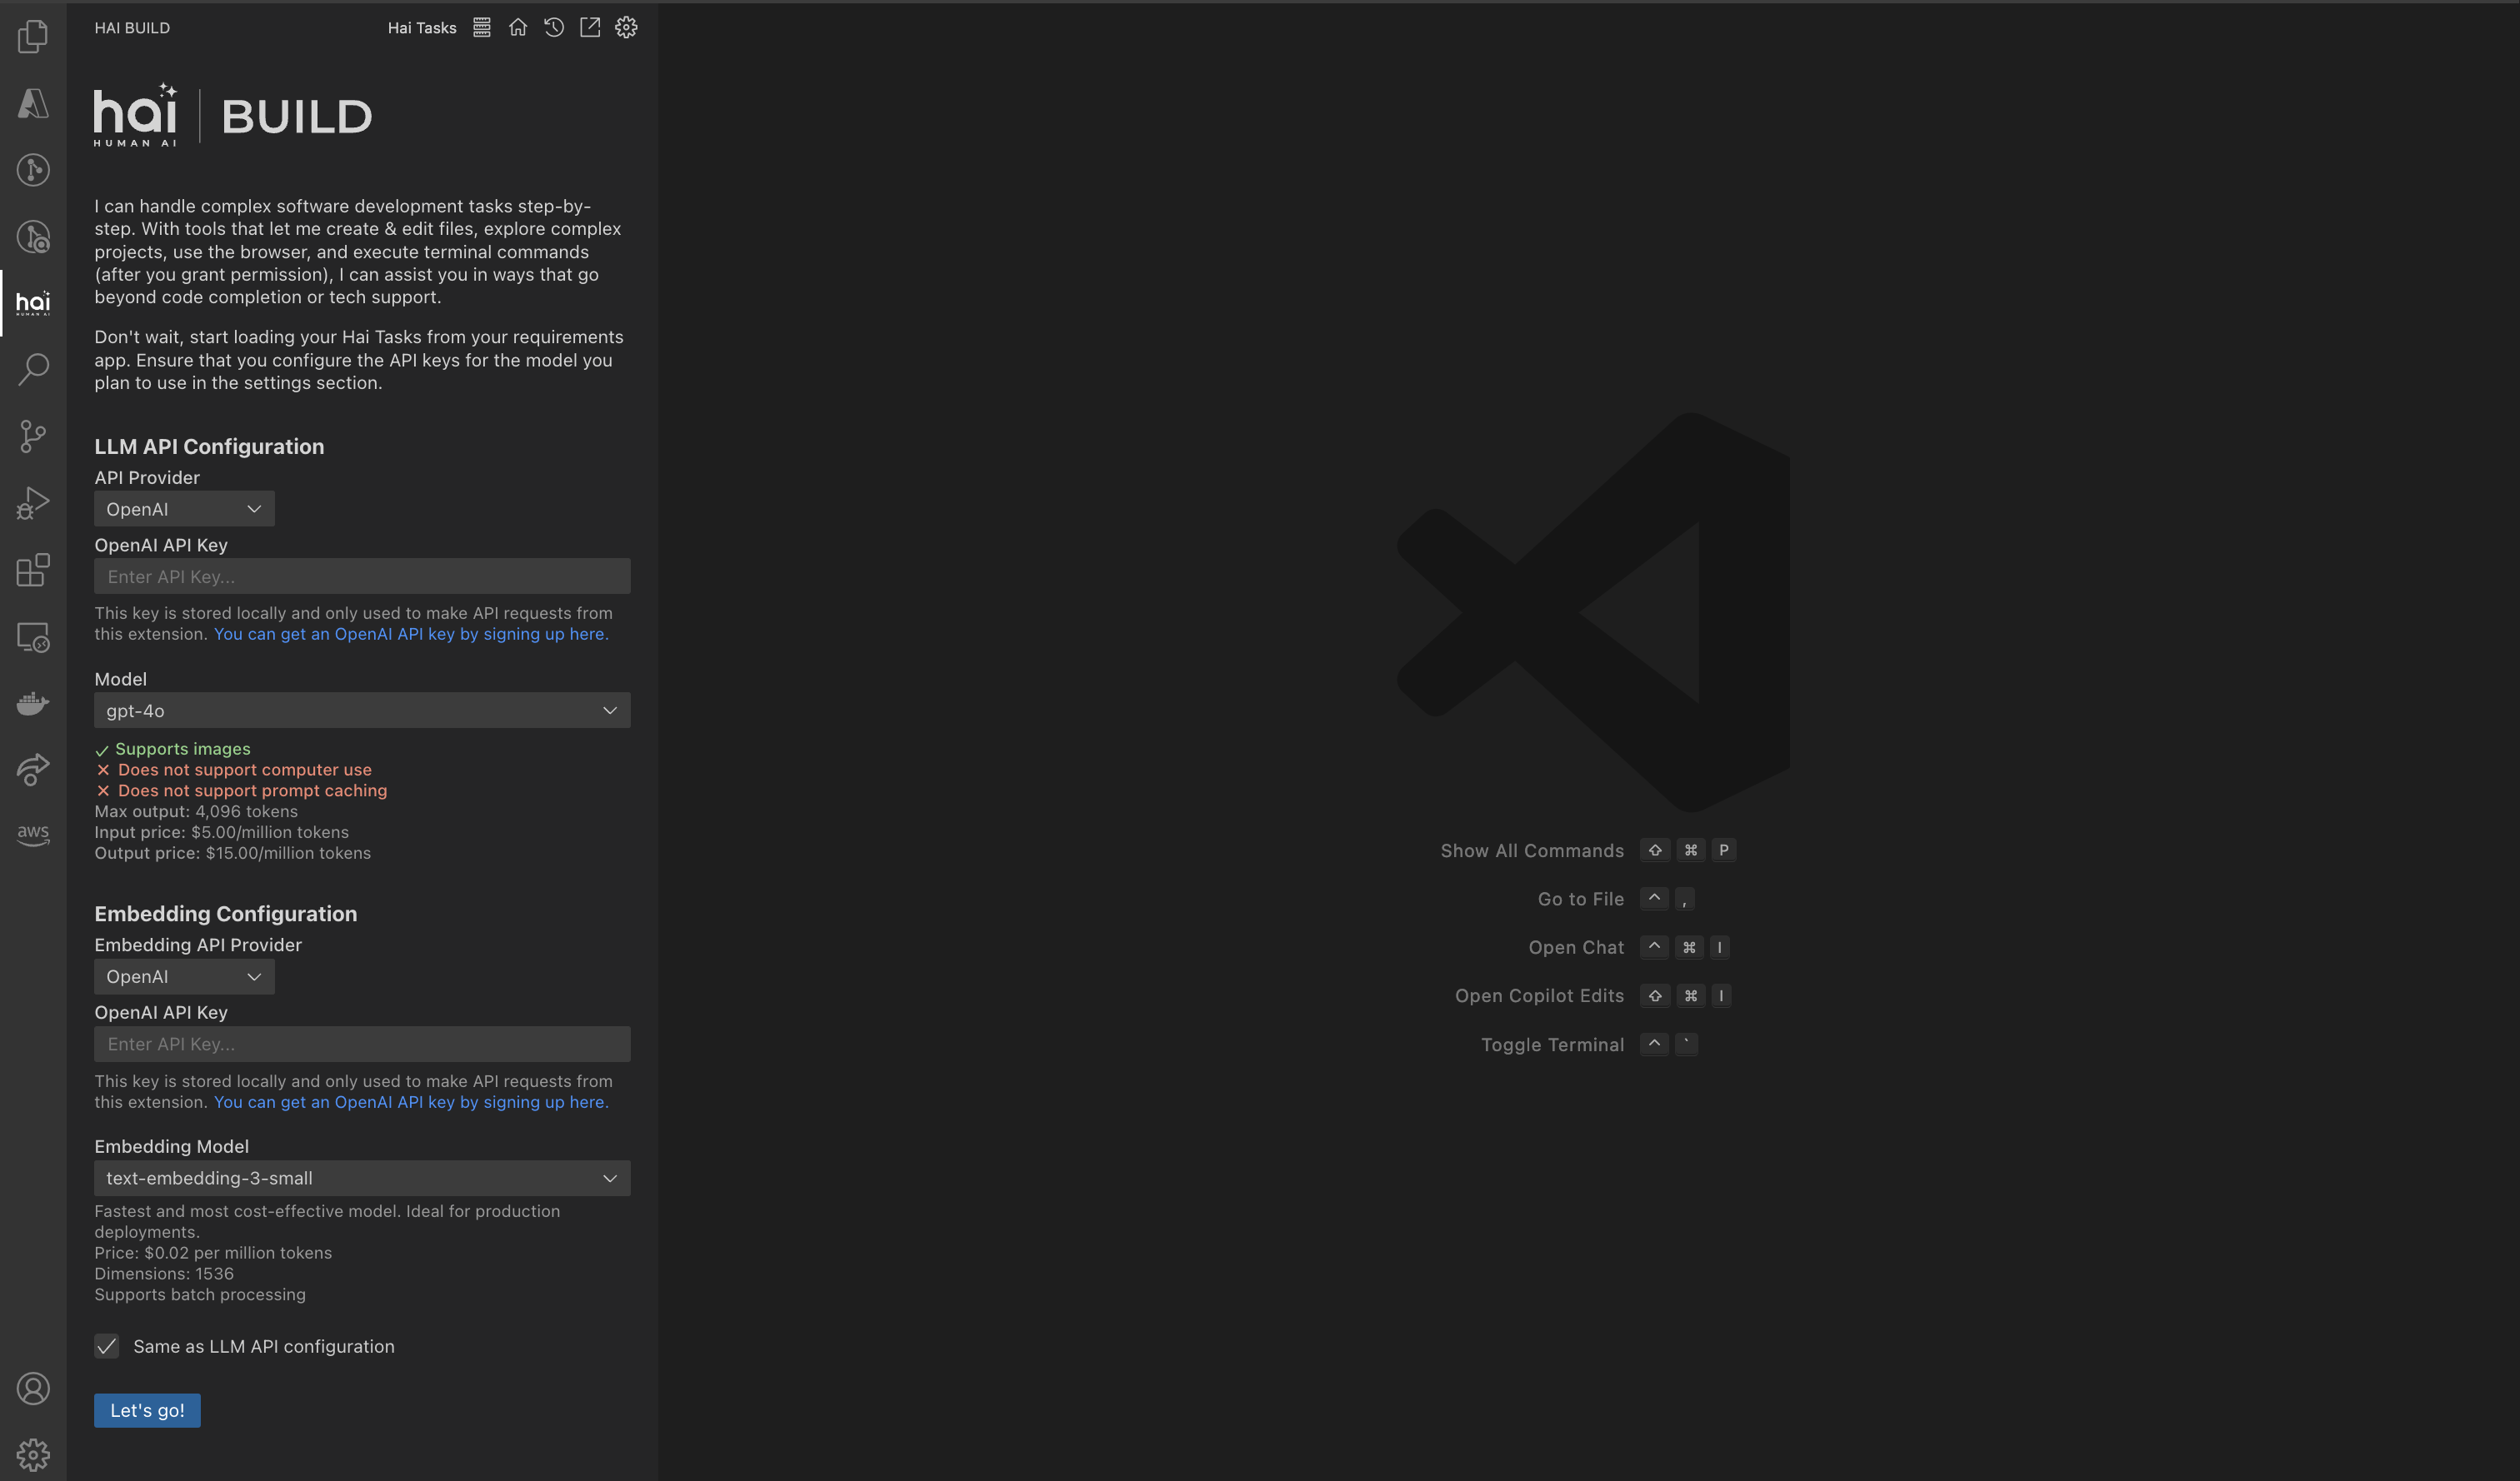Open Azure icon in activity bar

33,103
